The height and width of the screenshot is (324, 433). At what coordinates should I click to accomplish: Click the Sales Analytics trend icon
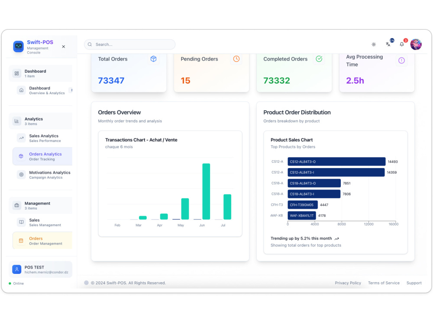point(21,138)
